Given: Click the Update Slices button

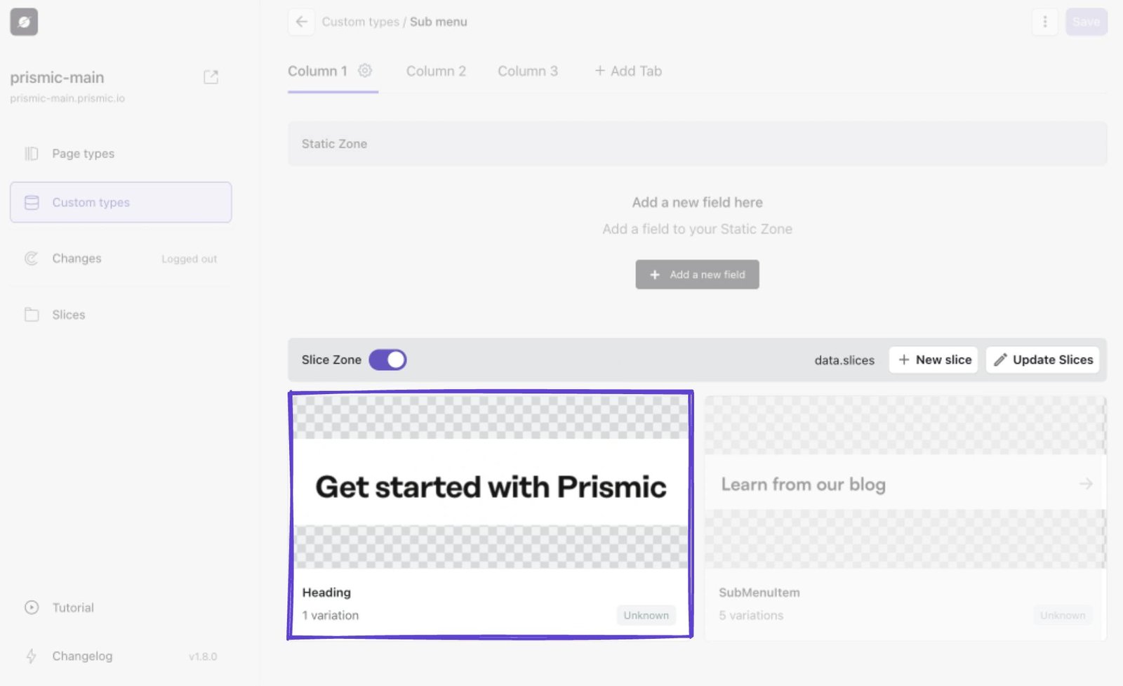Looking at the screenshot, I should click(x=1042, y=360).
